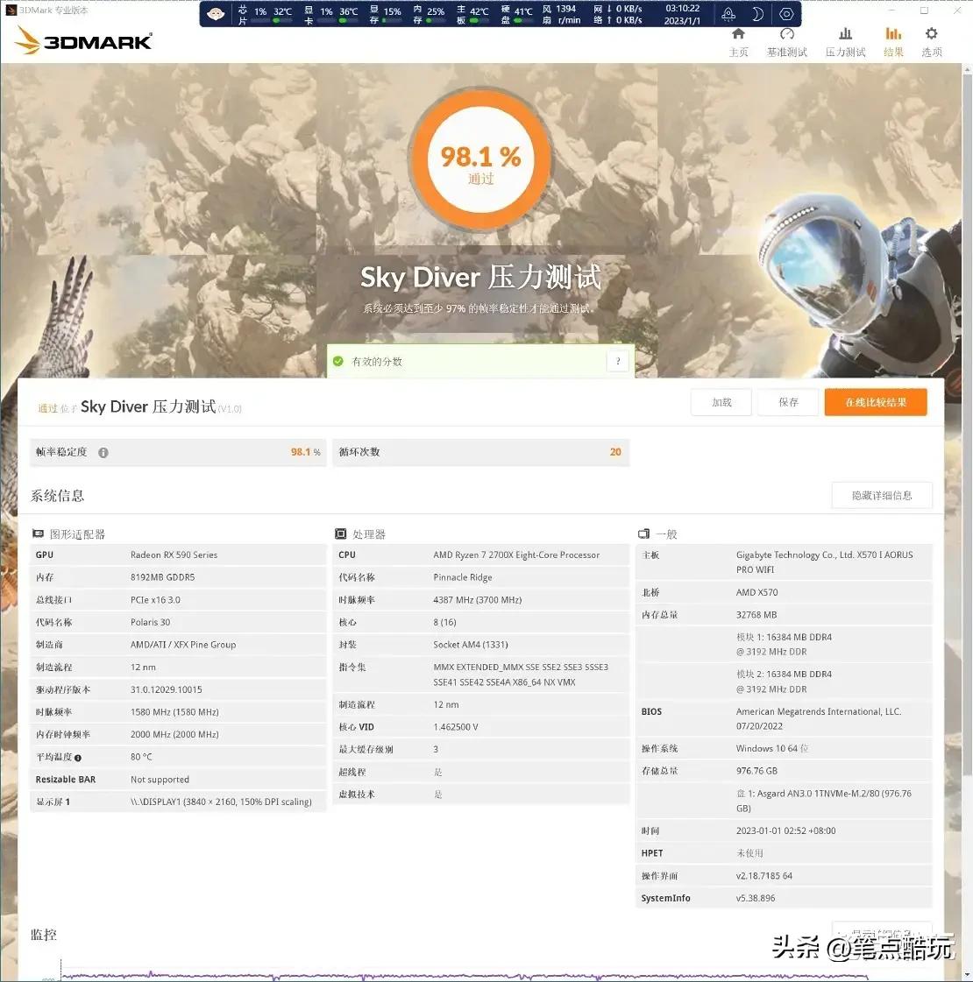Collapse details with 隐藏详细信息

882,495
